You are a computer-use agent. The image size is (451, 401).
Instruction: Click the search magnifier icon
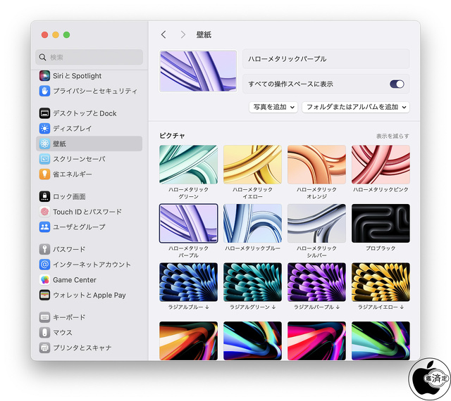42,57
